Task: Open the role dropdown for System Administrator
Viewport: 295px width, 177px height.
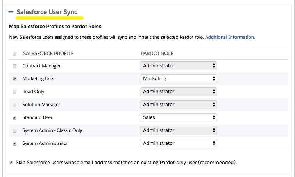Action: point(178,143)
